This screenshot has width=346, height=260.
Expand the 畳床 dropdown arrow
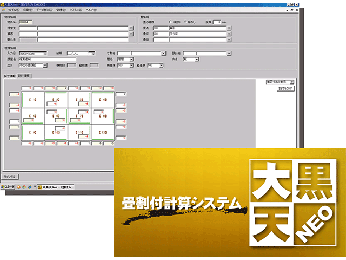pyautogui.click(x=229, y=34)
